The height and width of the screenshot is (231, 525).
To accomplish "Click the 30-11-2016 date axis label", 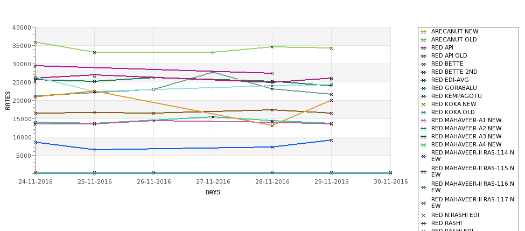I will coord(391,182).
